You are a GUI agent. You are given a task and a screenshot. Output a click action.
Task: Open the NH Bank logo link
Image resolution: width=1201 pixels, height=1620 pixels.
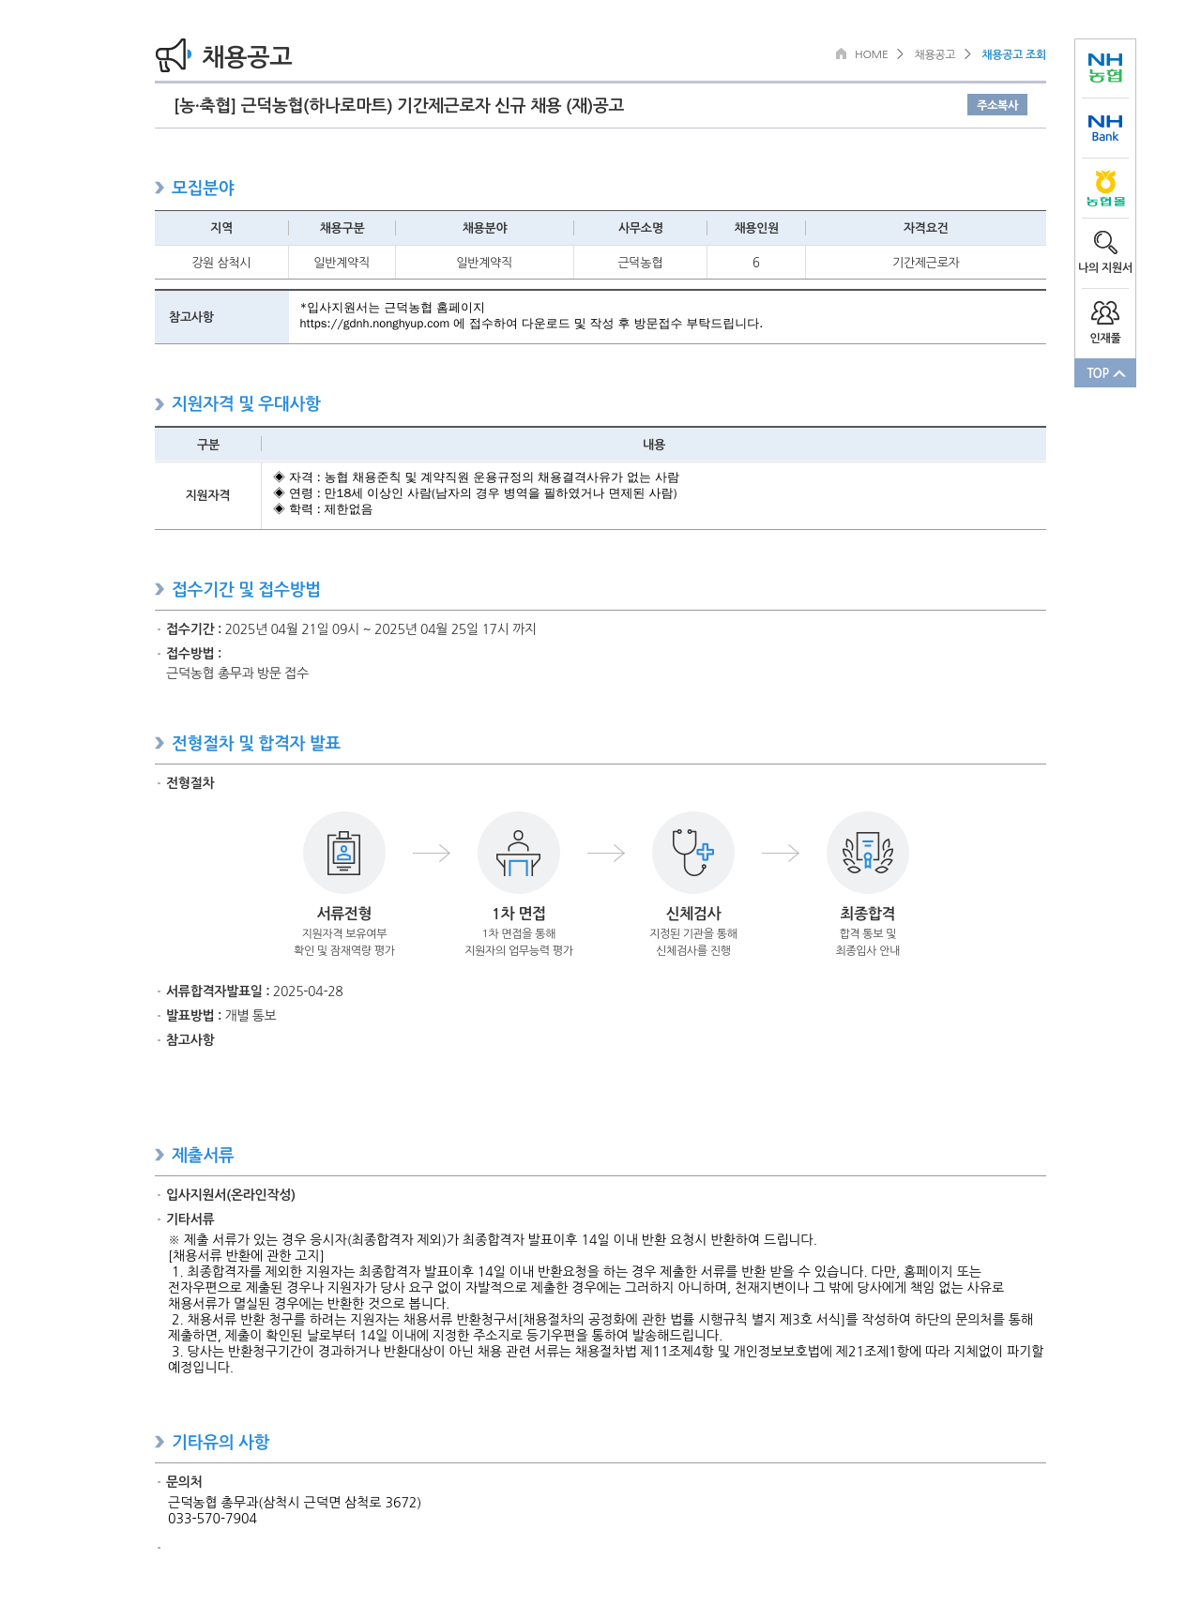coord(1105,129)
